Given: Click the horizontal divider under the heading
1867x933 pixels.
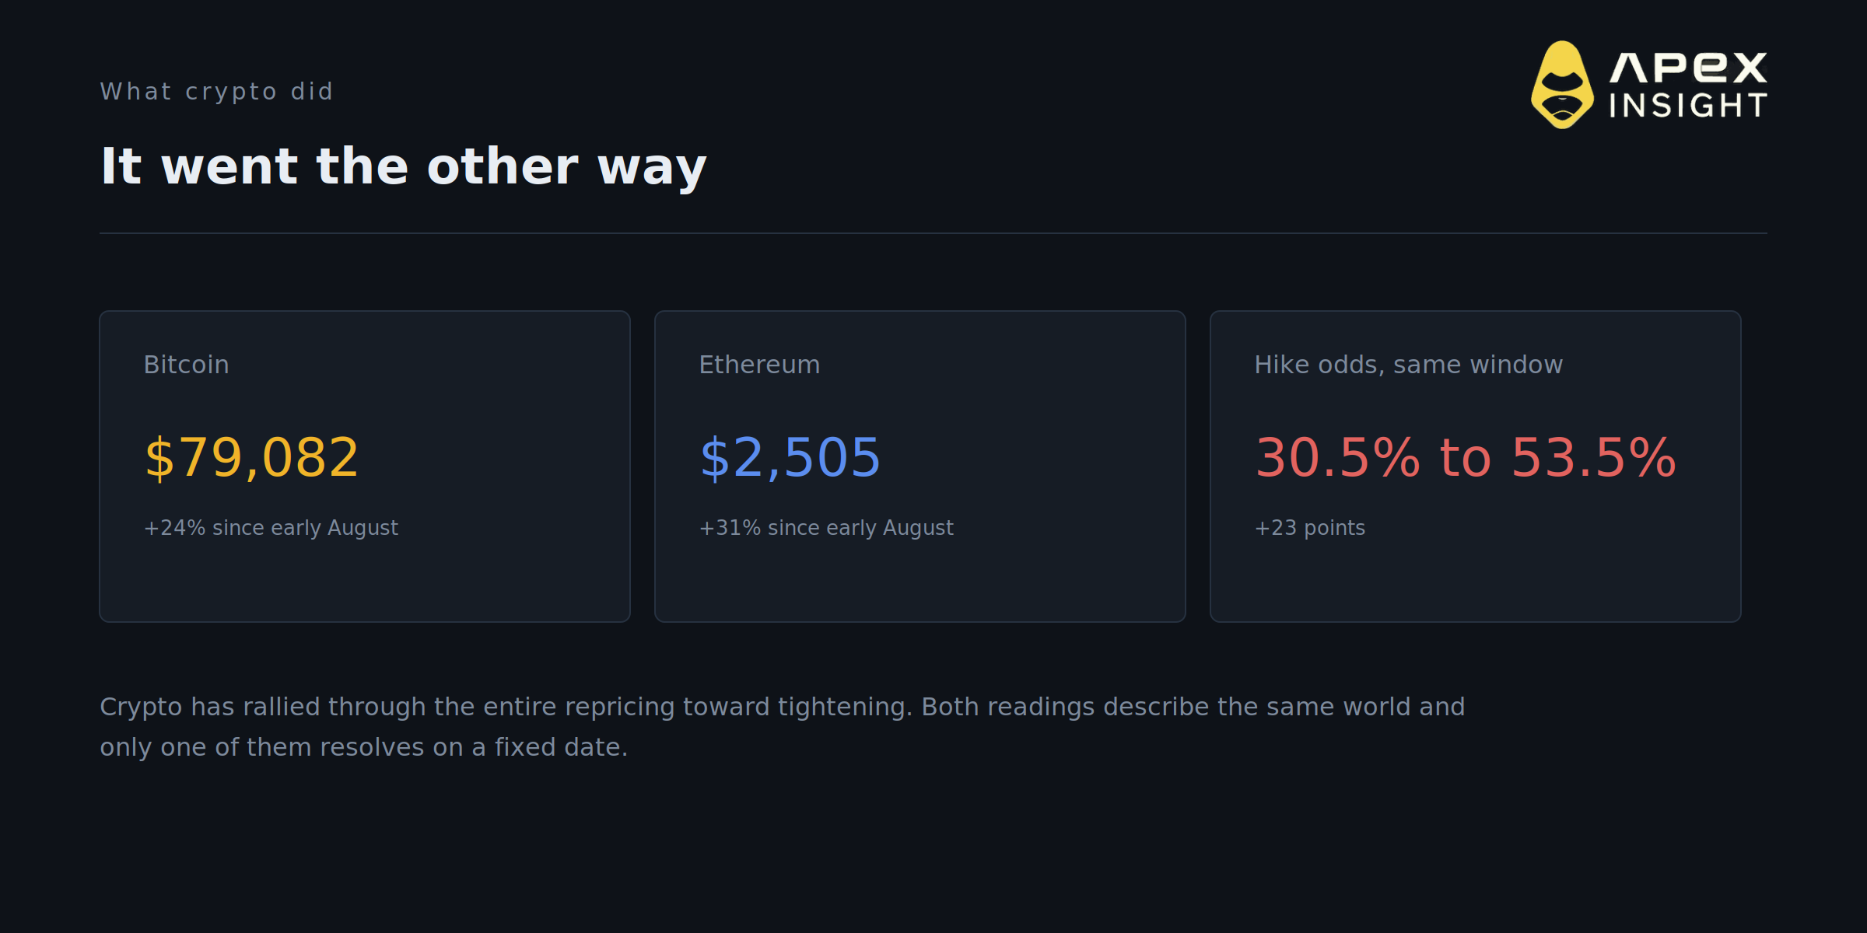Looking at the screenshot, I should pos(933,233).
